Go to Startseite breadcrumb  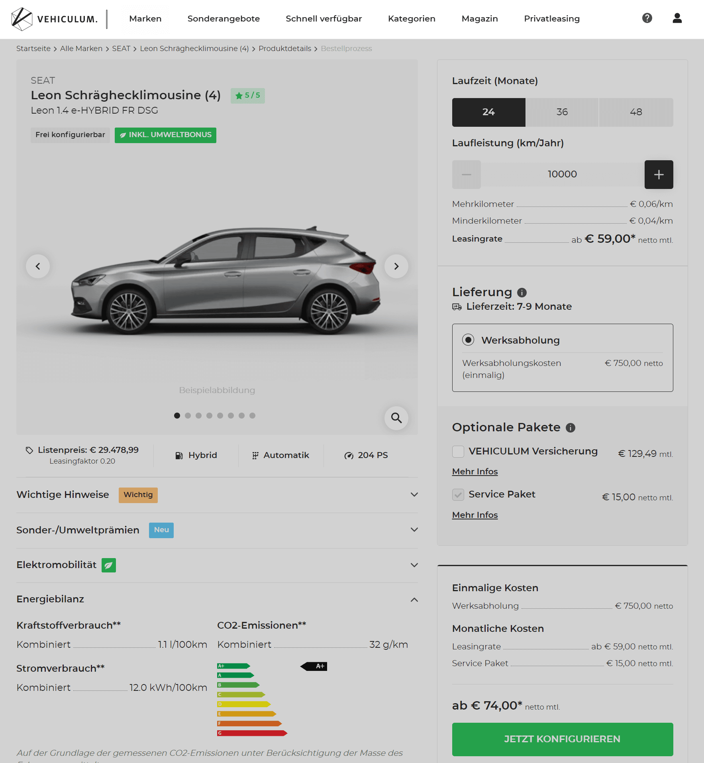(x=33, y=49)
